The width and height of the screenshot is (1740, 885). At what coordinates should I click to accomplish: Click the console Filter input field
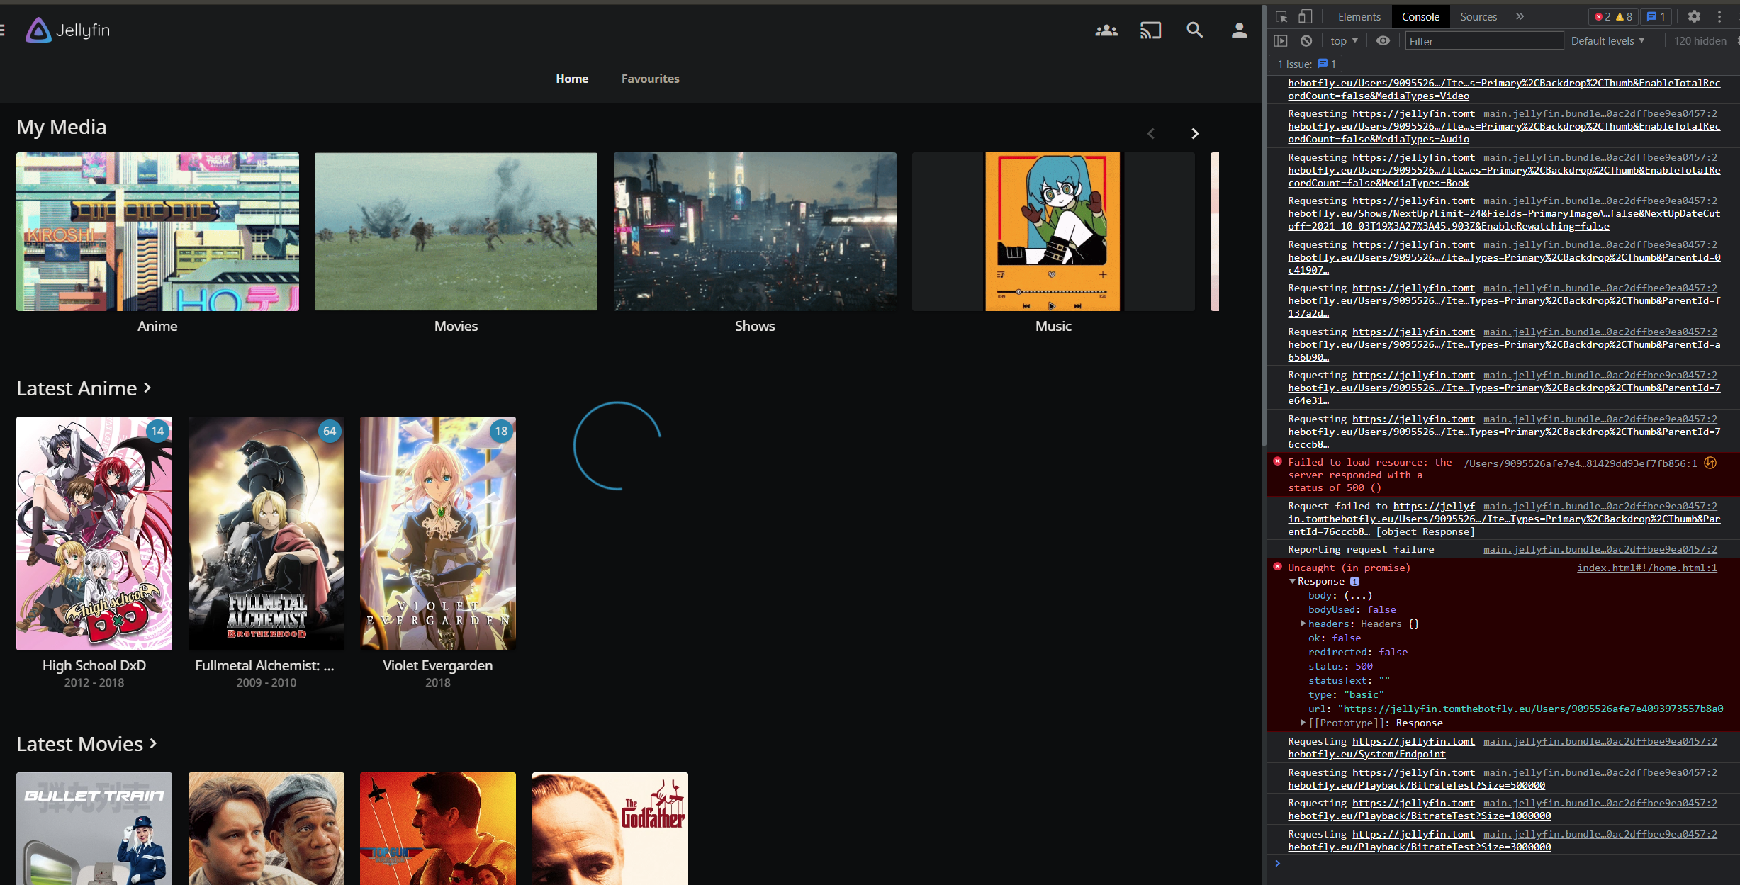click(1483, 41)
